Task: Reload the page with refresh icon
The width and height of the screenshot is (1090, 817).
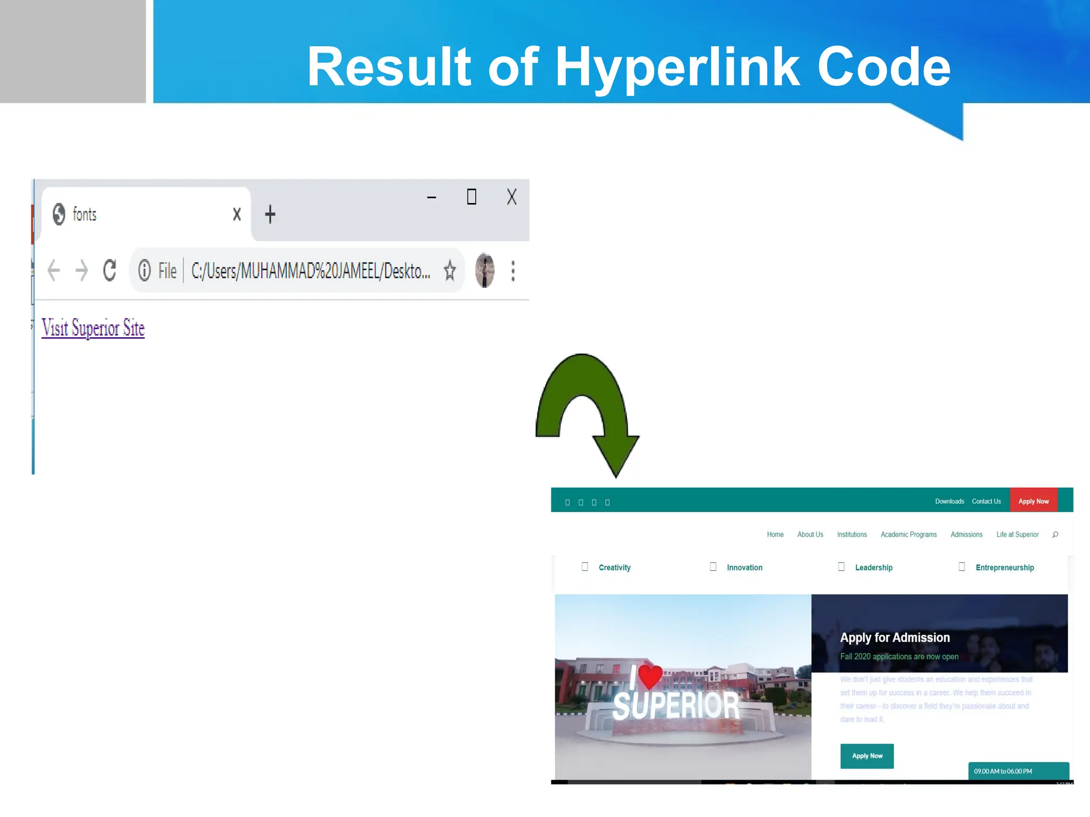Action: click(x=110, y=270)
